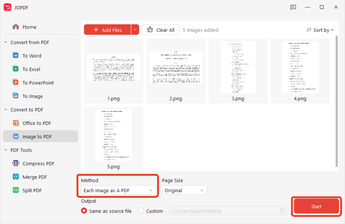Open To Image conversion label
The width and height of the screenshot is (345, 224).
(x=33, y=96)
